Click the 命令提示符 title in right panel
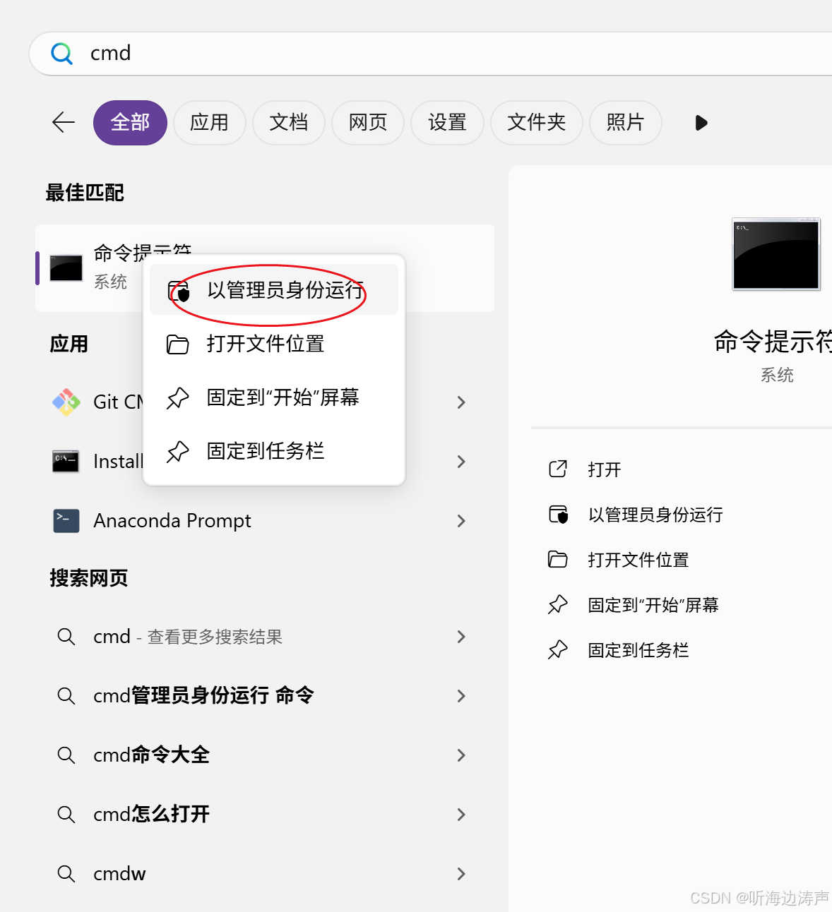832x912 pixels. [773, 342]
